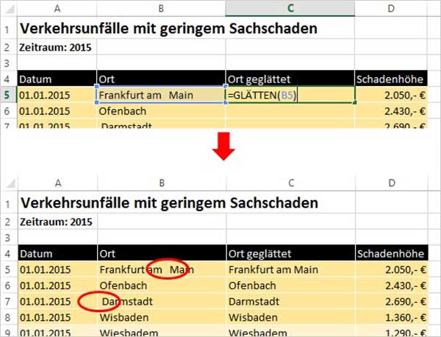Click '2.690,- €' in lower sheet

point(392,301)
